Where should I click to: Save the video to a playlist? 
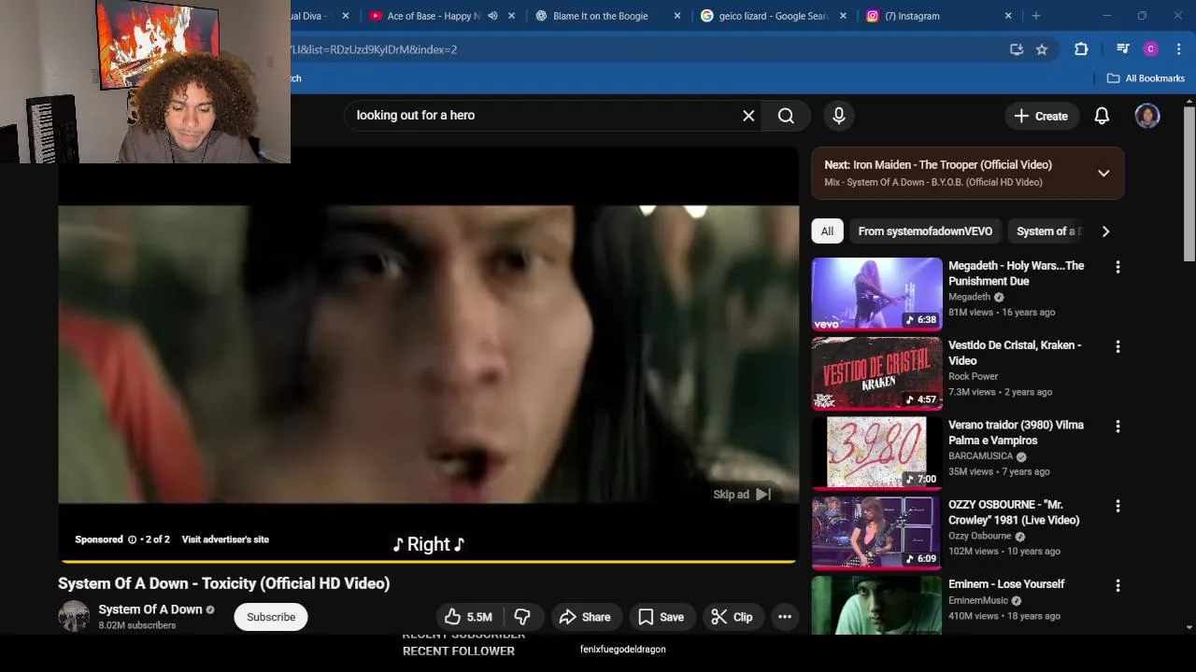click(x=661, y=617)
